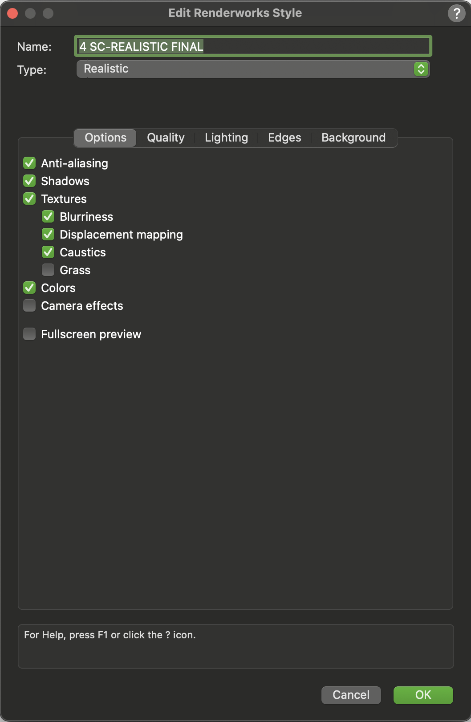The height and width of the screenshot is (722, 471).
Task: Switch to the Quality tab
Action: [165, 138]
